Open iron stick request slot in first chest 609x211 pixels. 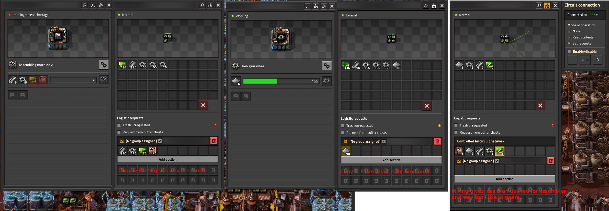122,151
